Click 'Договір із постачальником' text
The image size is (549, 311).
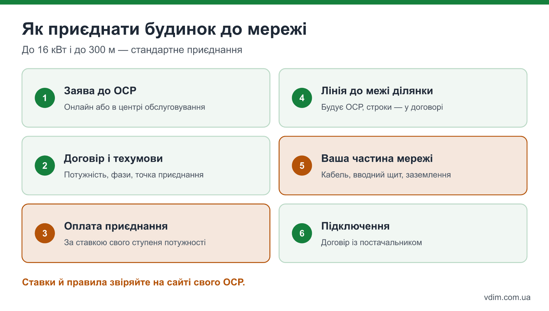pos(372,242)
